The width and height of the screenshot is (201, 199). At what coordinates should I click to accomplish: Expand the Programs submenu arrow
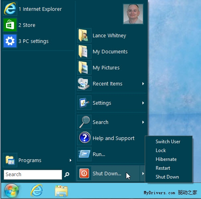[71, 160]
